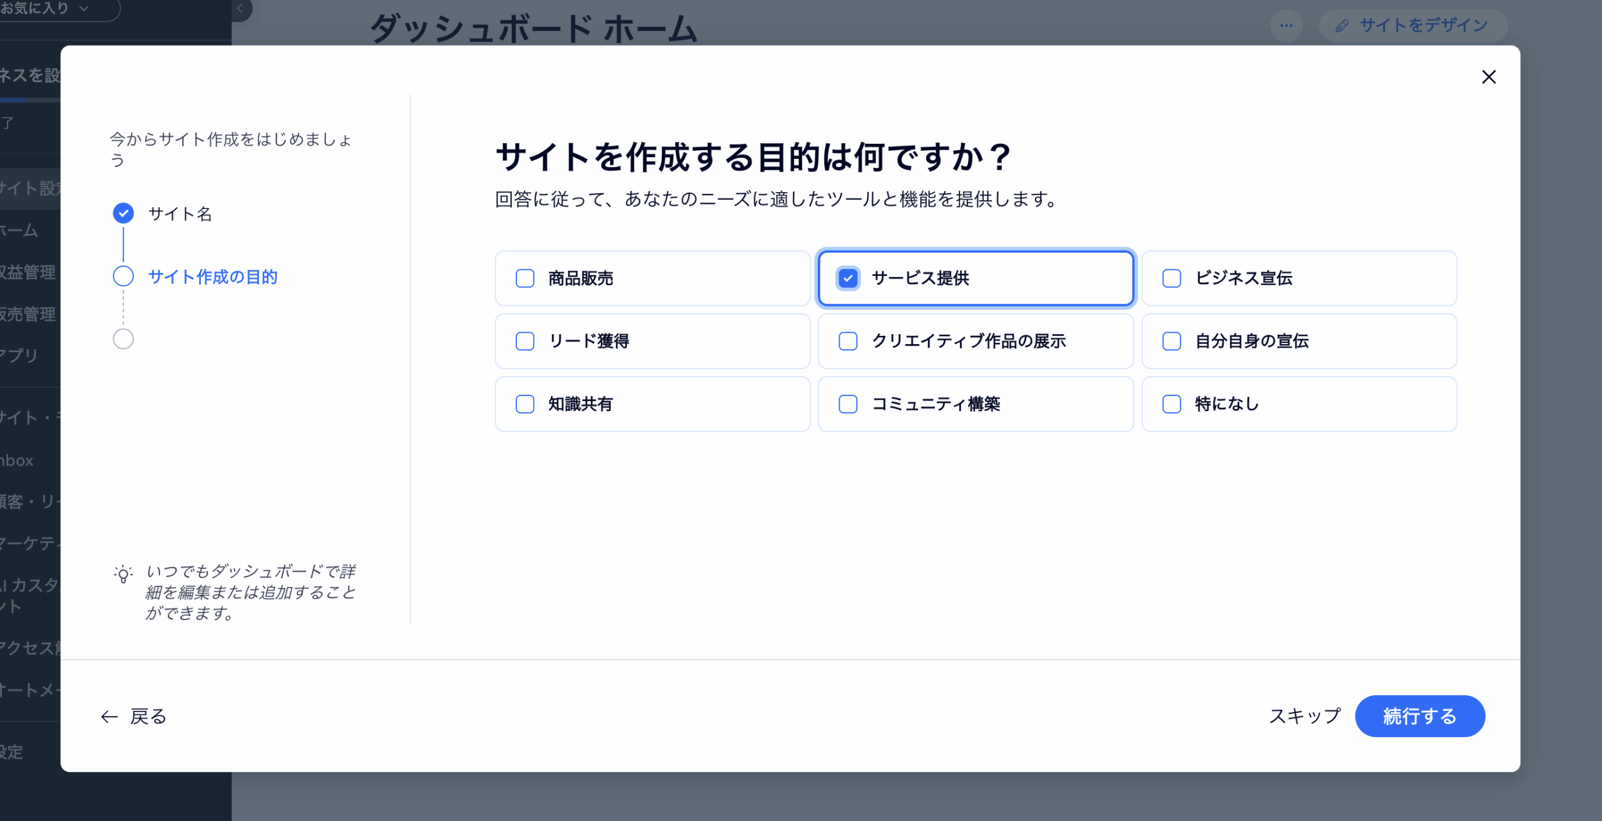Click the empty third step circle
Image resolution: width=1602 pixels, height=821 pixels.
tap(123, 339)
